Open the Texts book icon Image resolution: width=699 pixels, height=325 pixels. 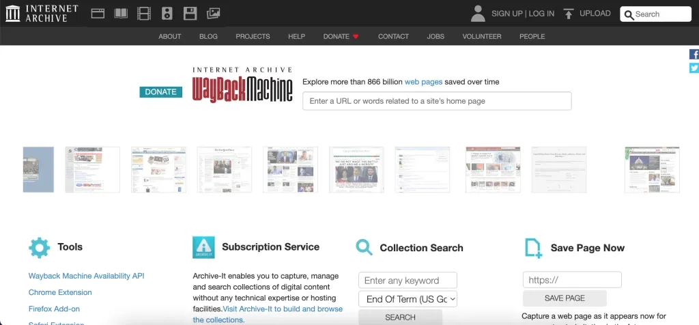(121, 14)
